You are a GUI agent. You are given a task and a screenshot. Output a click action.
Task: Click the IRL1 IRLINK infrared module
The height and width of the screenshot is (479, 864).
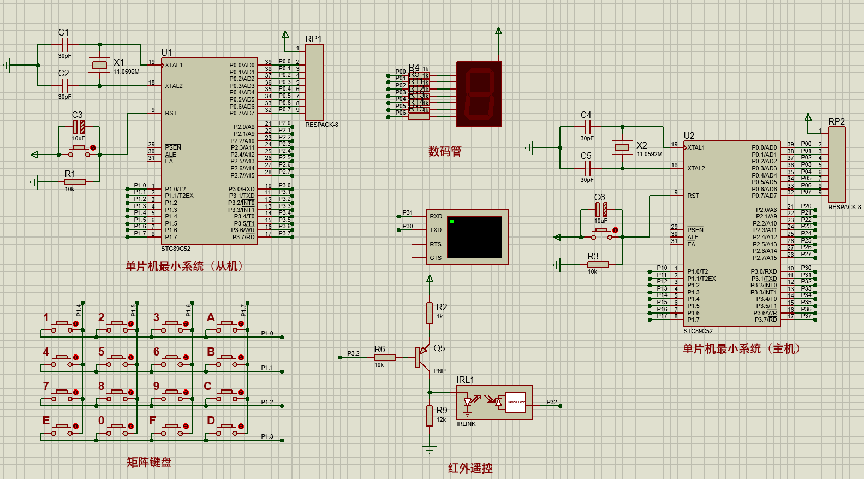pyautogui.click(x=494, y=403)
